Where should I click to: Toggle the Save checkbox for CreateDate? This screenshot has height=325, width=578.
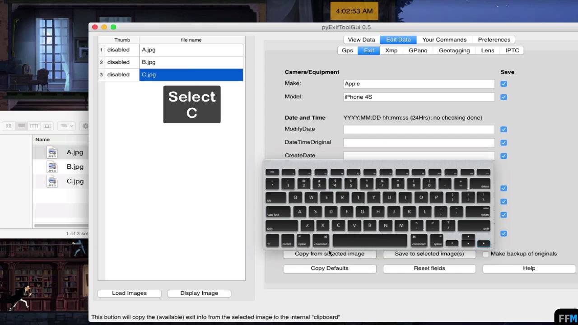click(503, 156)
